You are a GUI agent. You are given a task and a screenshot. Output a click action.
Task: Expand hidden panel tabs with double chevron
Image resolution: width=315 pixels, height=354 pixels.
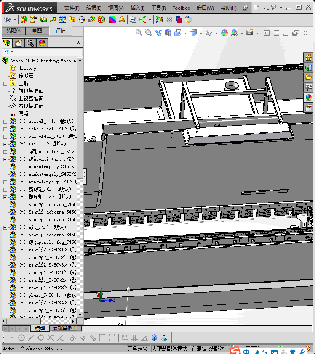click(78, 42)
